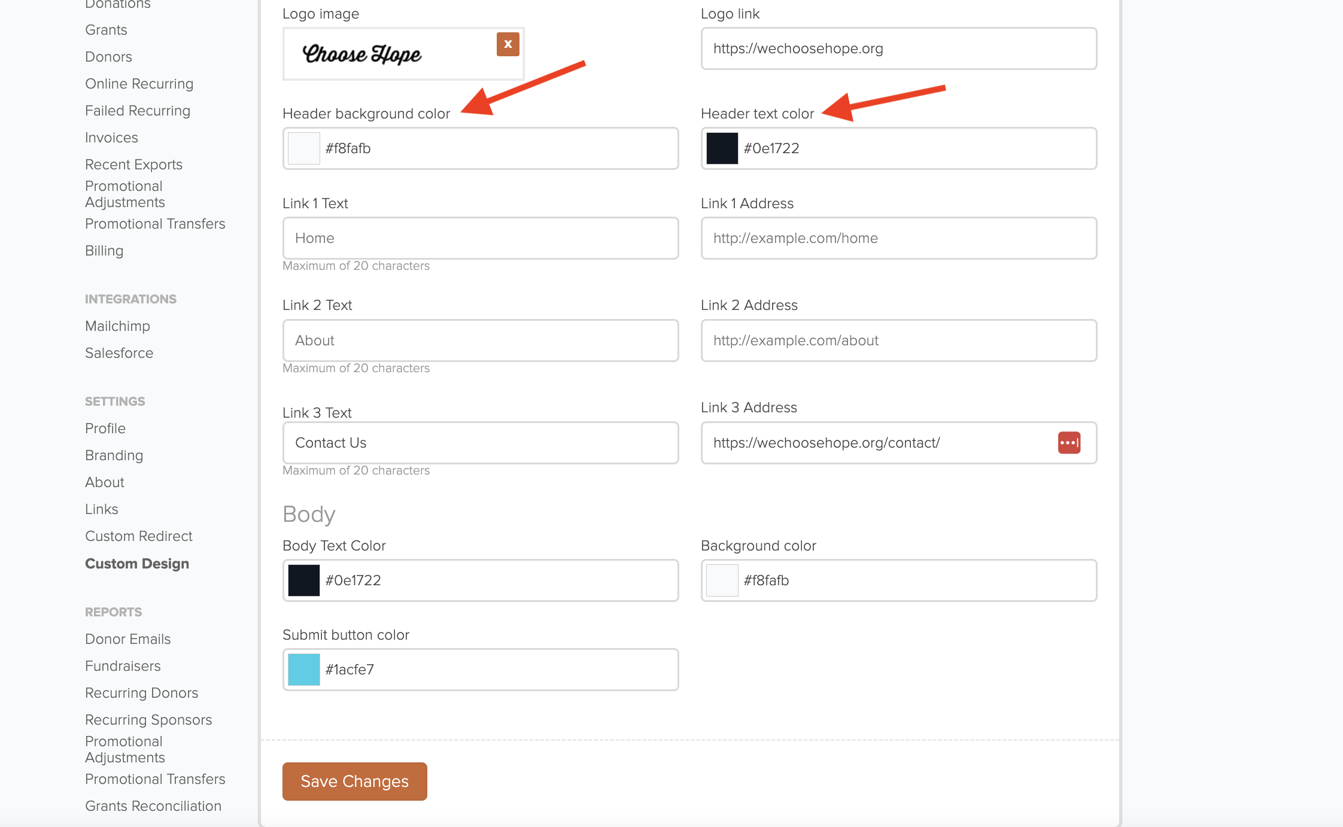
Task: Open About settings
Action: (105, 482)
